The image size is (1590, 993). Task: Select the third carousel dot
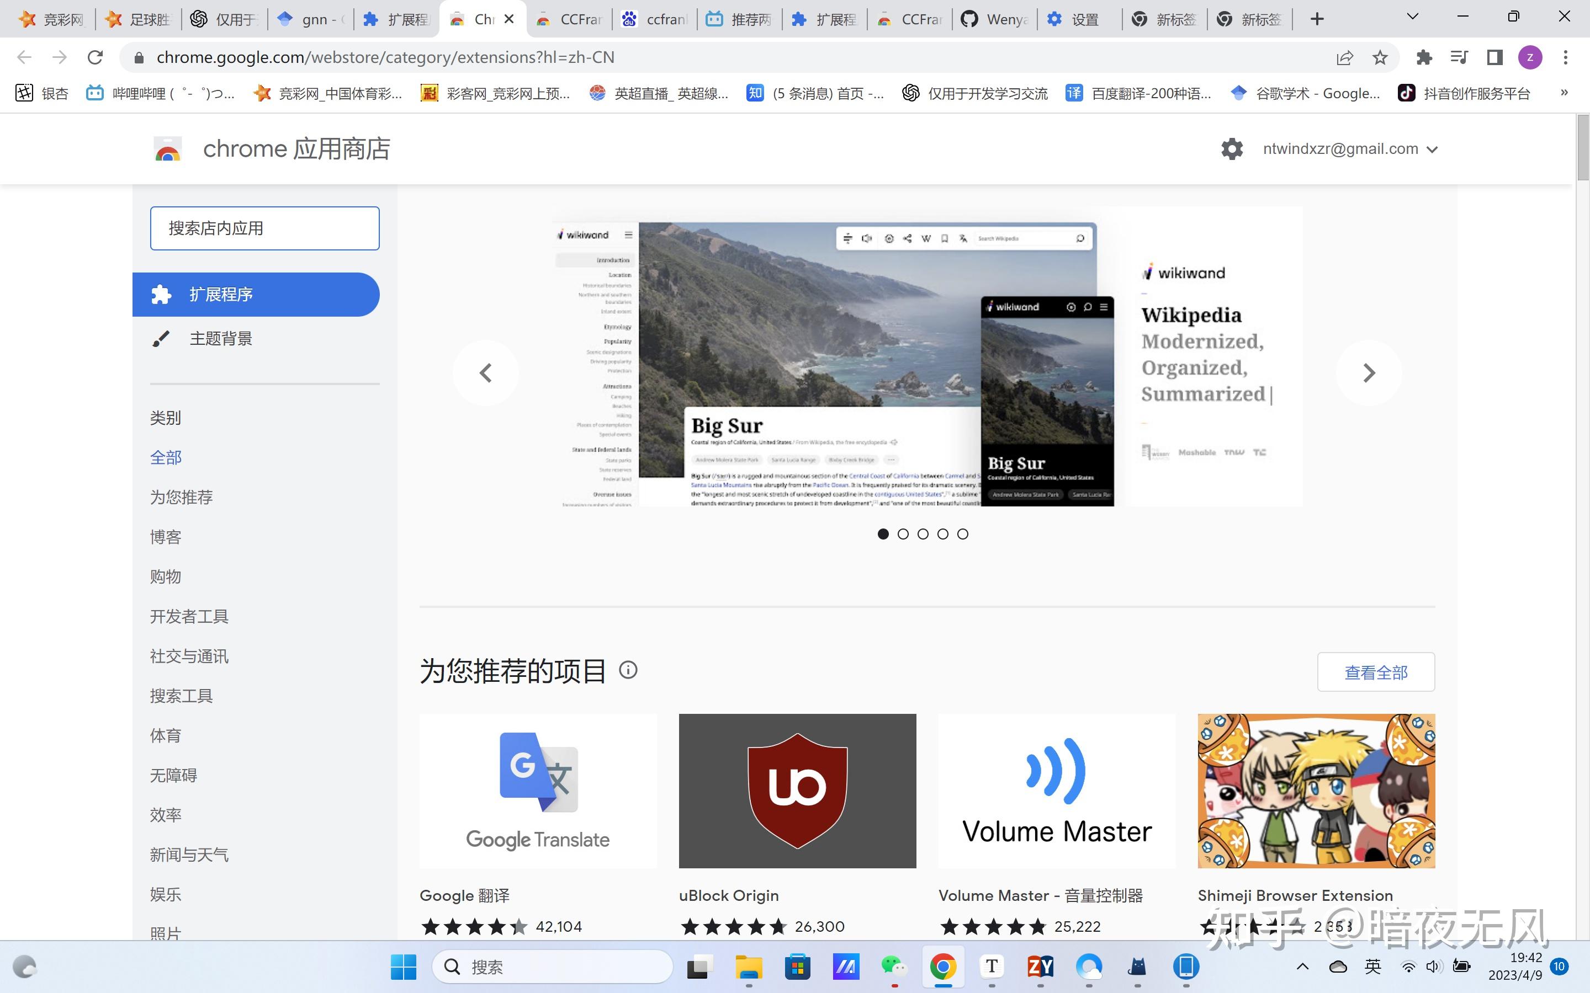coord(923,534)
